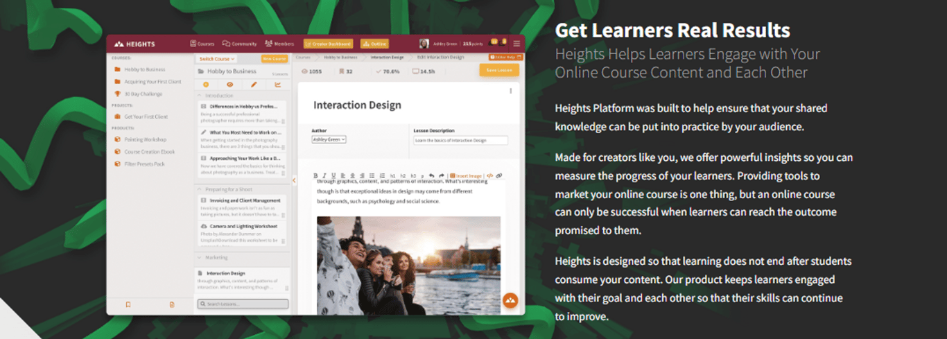This screenshot has height=339, width=947.
Task: Center align text in the editor toolbar
Action: point(353,175)
